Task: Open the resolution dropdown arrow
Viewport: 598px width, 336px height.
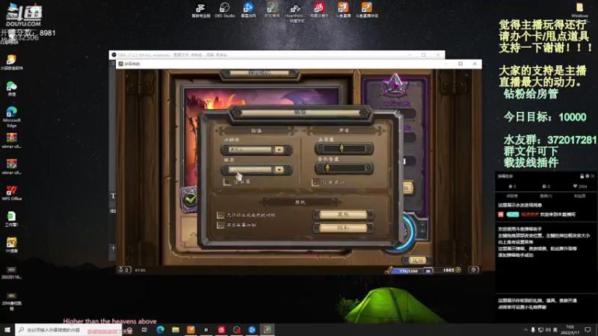Action: click(279, 150)
